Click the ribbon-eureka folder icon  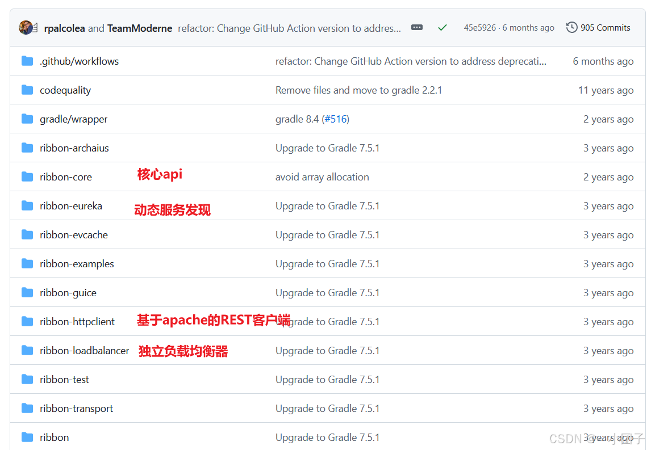pos(27,205)
